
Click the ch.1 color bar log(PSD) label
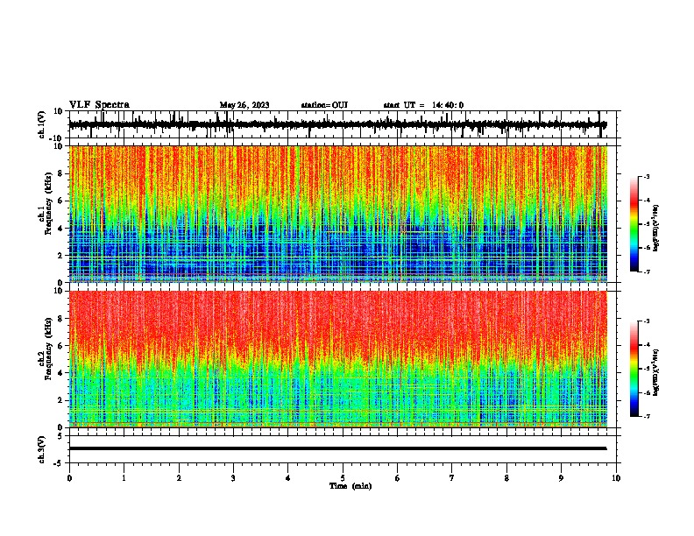656,229
